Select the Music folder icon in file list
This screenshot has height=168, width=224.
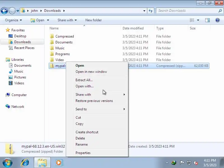point(52,48)
